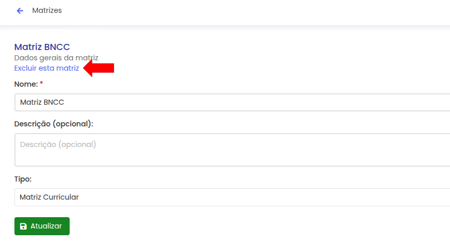Click the 'Nome:' field label
Image resolution: width=450 pixels, height=244 pixels.
click(26, 84)
